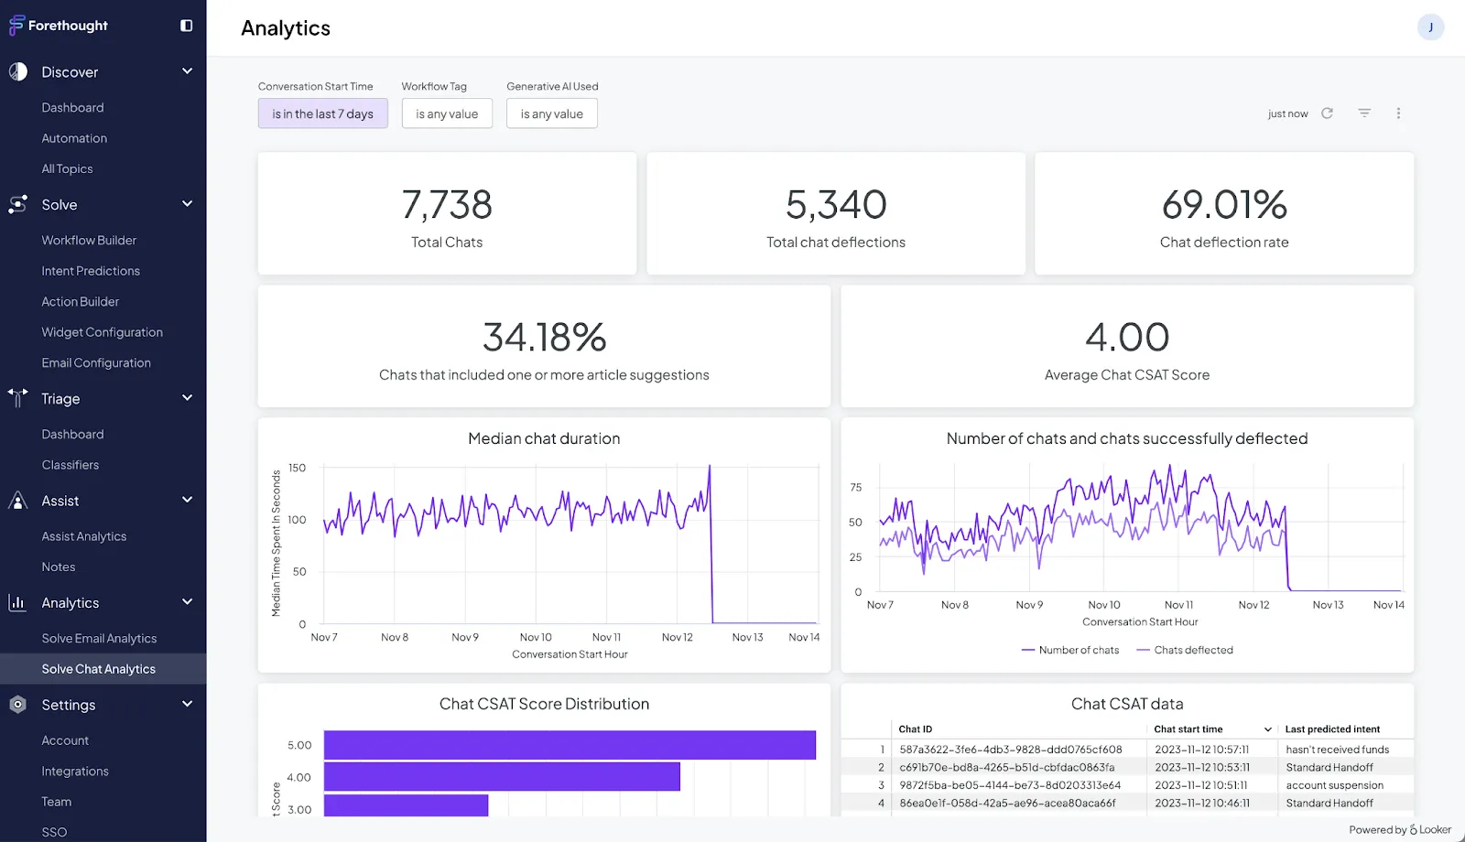
Task: Collapse the Assist section chevron
Action: pyautogui.click(x=188, y=500)
